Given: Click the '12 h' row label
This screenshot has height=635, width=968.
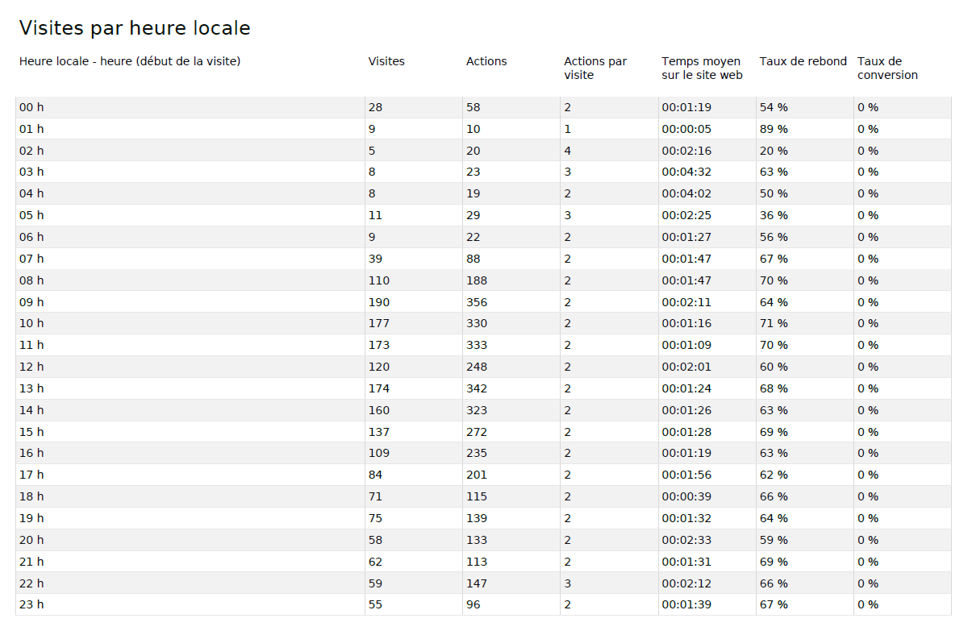Looking at the screenshot, I should (31, 367).
